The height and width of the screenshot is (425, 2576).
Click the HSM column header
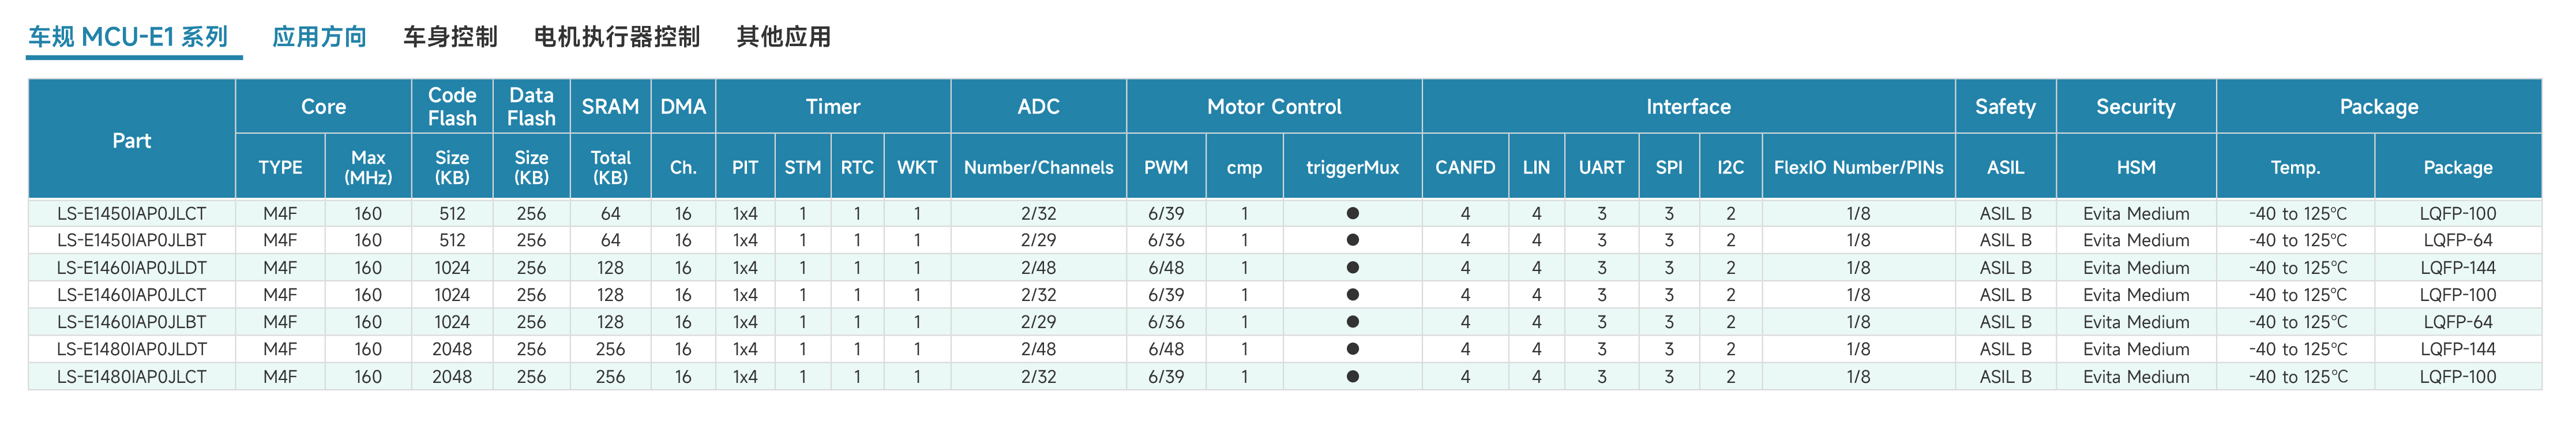2136,167
